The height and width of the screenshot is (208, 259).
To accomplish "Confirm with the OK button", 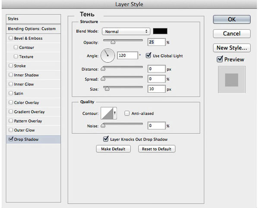I will pos(232,19).
